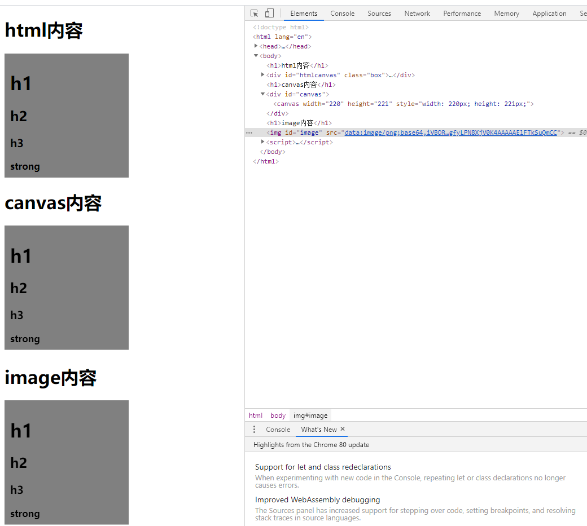Viewport: 587px width, 526px height.
Task: Select the closing /body tag line
Action: [x=273, y=152]
